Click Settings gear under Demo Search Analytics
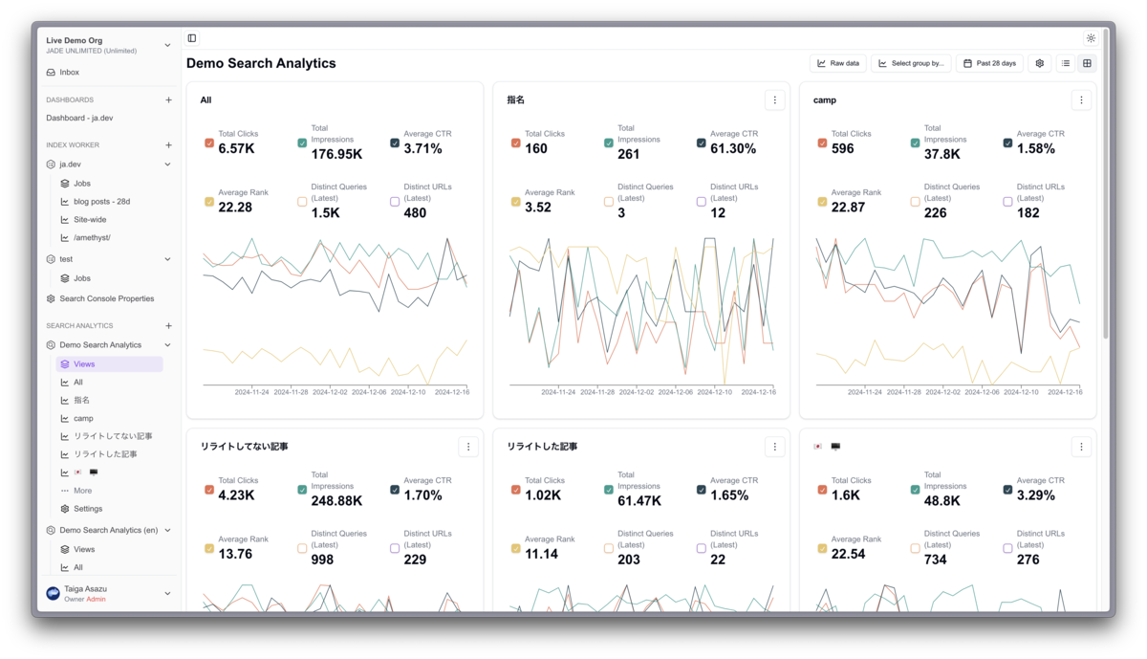1147x659 pixels. (65, 509)
